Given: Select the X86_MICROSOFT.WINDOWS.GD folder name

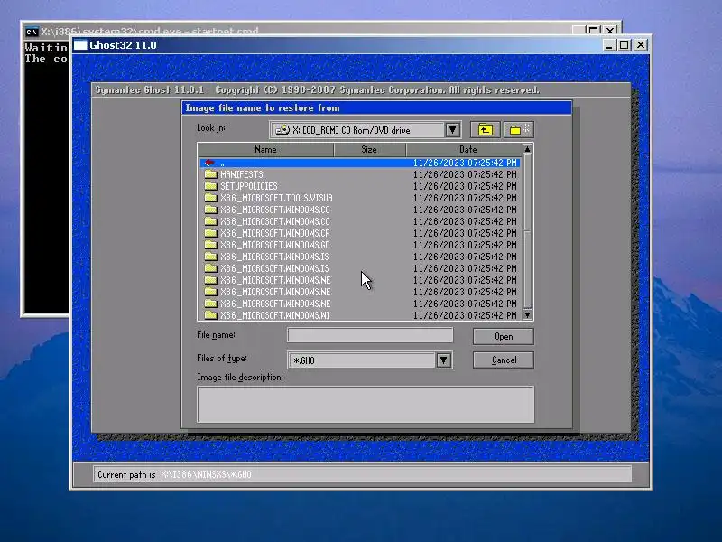Looking at the screenshot, I should (275, 245).
